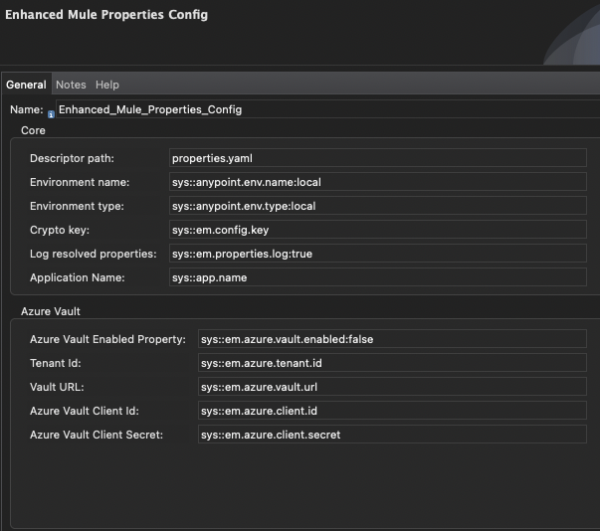
Task: Click the Application Name input field
Action: click(x=378, y=277)
